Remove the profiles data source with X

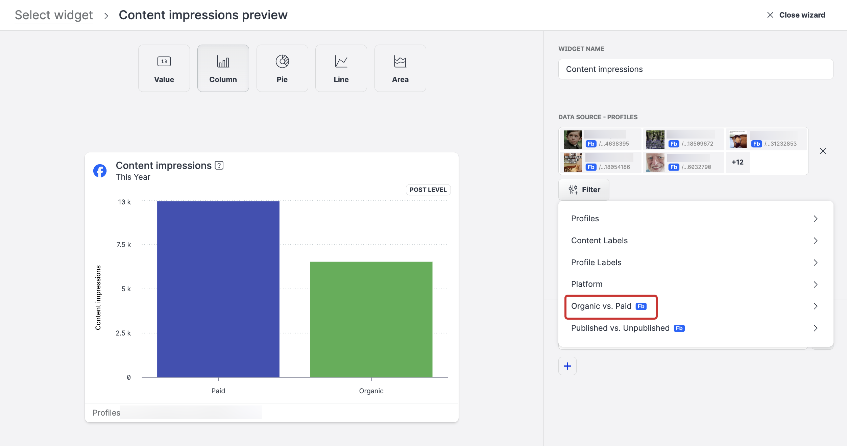point(823,151)
